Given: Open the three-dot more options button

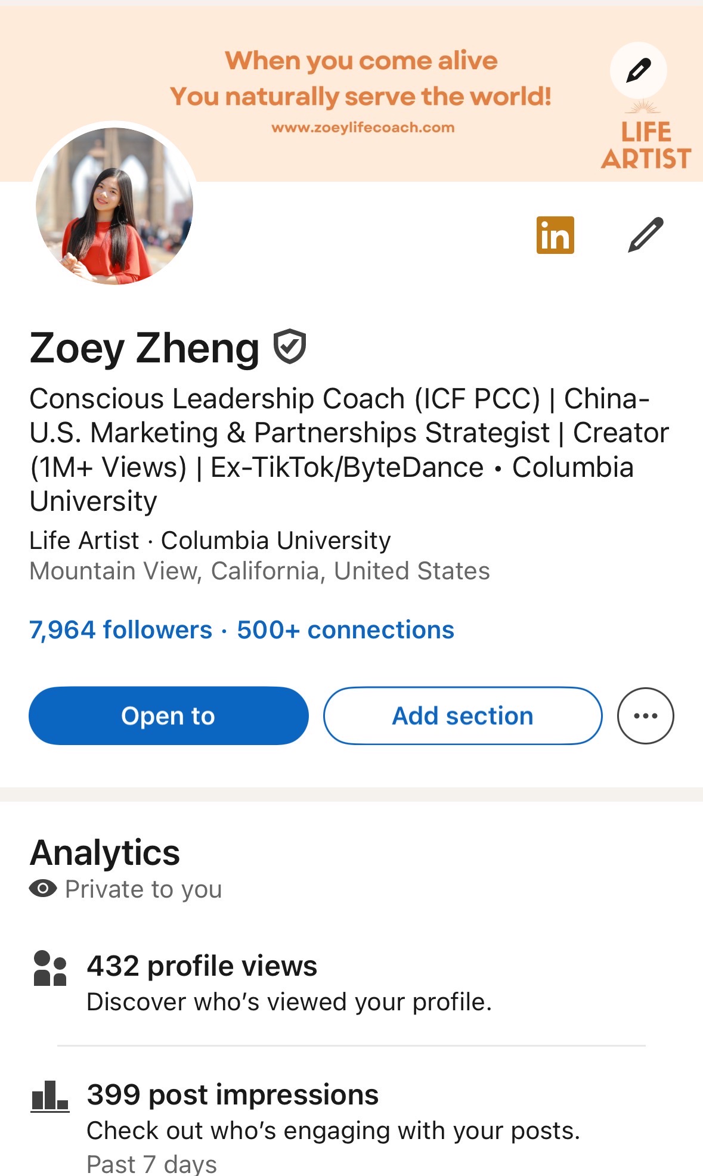Looking at the screenshot, I should [x=646, y=715].
